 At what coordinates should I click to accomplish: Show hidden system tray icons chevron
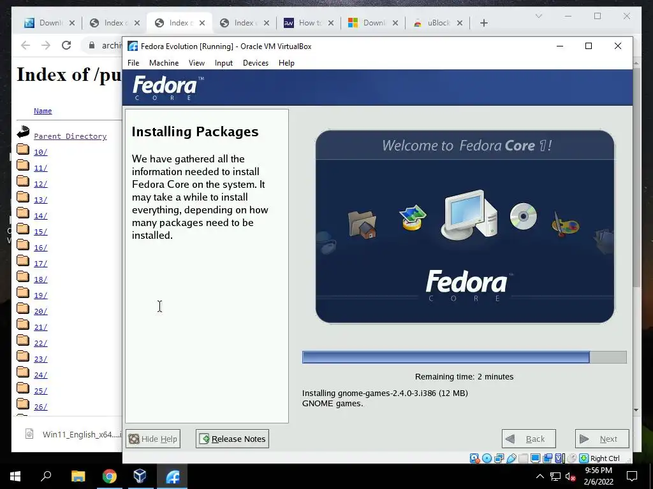pos(539,476)
